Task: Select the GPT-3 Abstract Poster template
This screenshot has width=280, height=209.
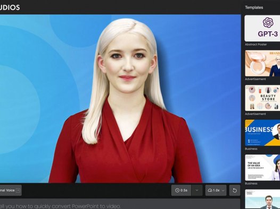Action: (262, 29)
